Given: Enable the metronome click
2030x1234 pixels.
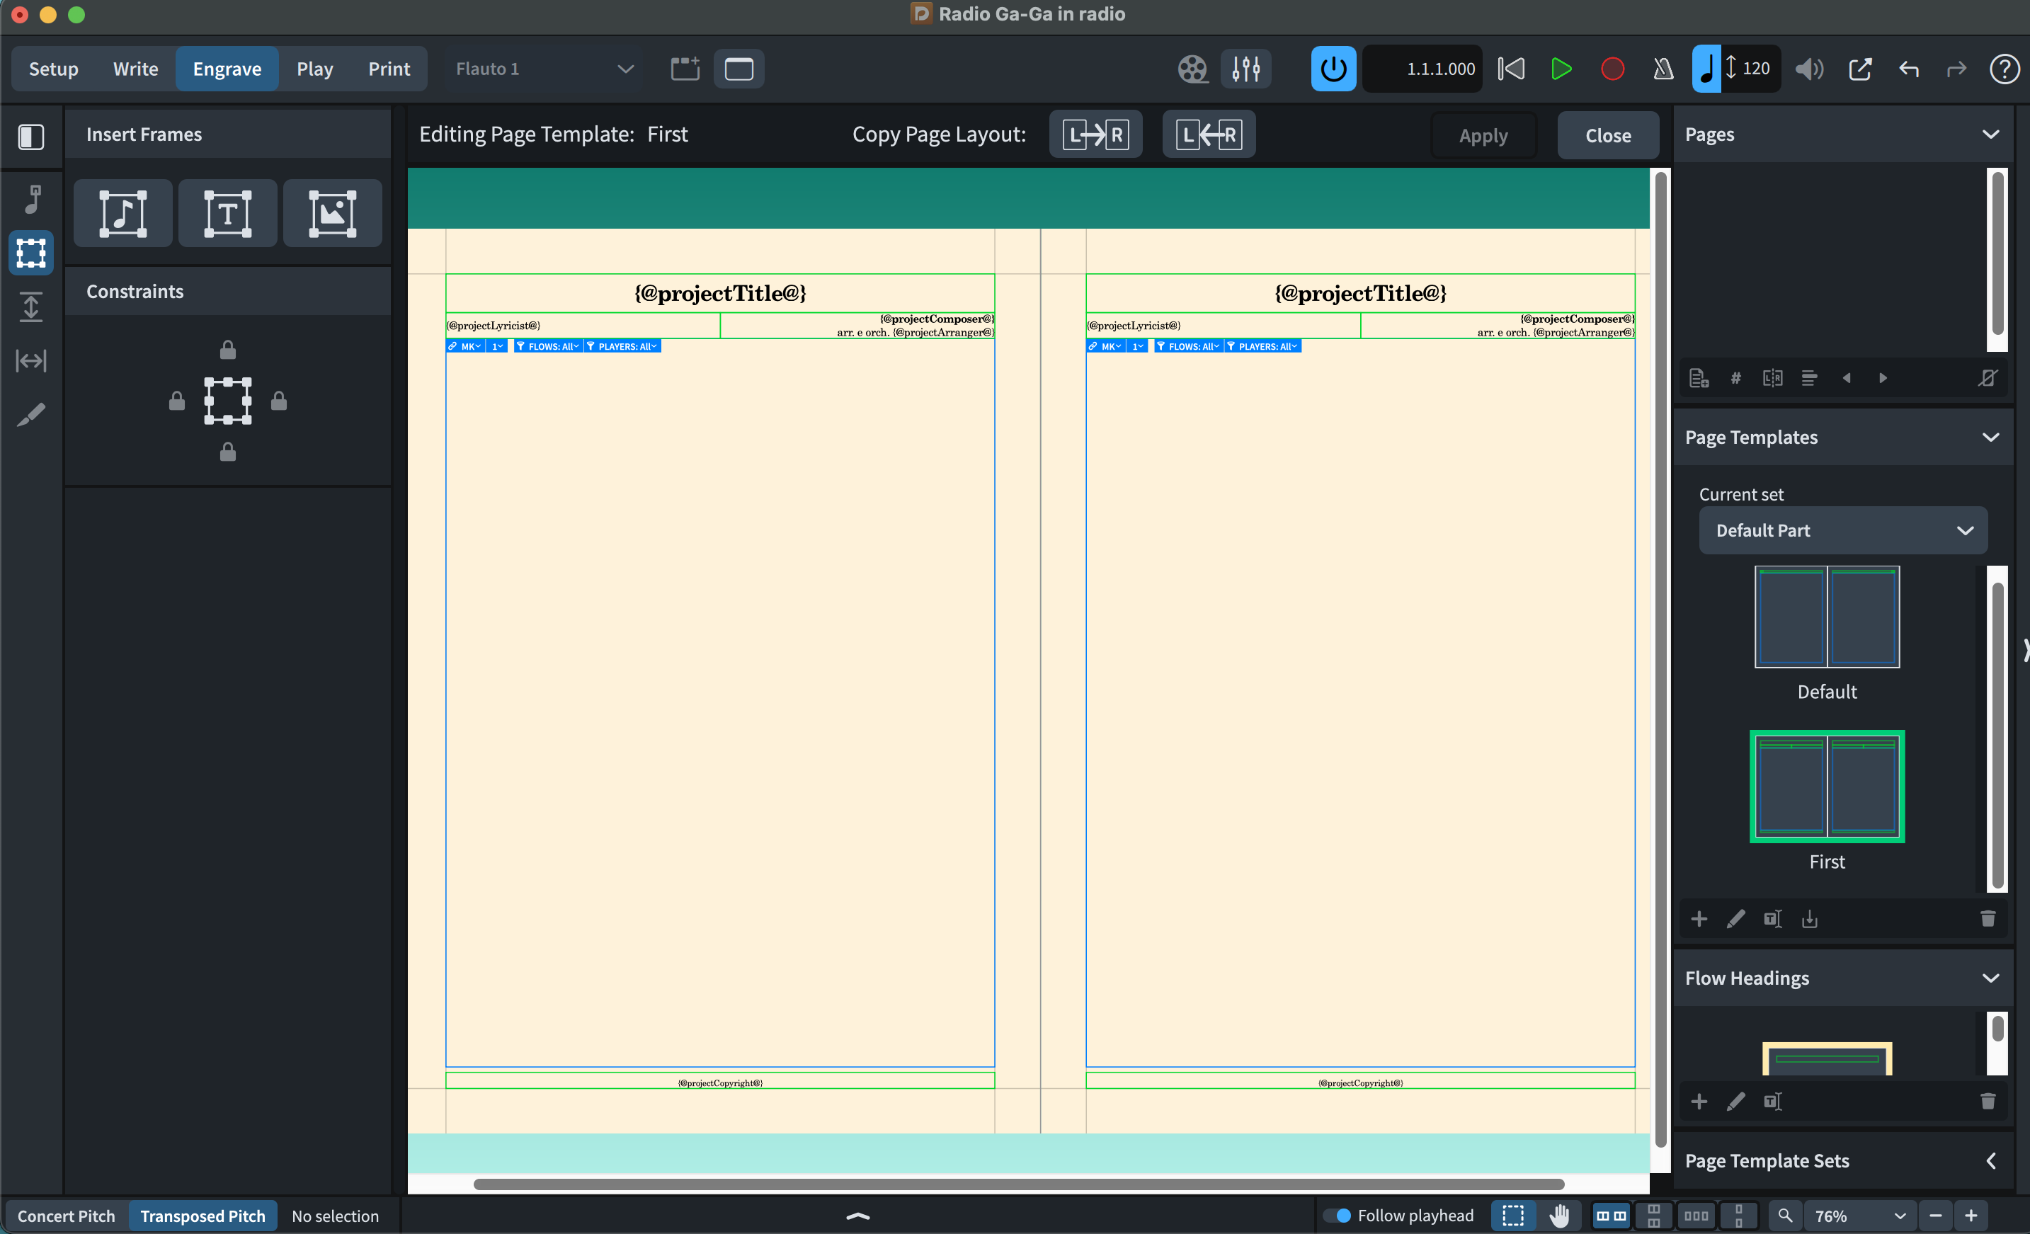Looking at the screenshot, I should (1663, 69).
